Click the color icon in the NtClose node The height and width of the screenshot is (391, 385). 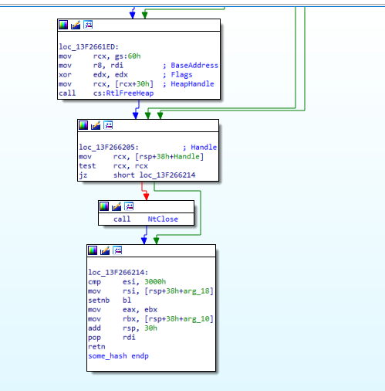pos(104,206)
